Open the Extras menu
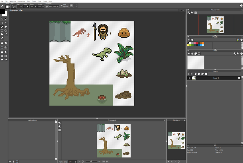The width and height of the screenshot is (243, 163). click(x=45, y=1)
